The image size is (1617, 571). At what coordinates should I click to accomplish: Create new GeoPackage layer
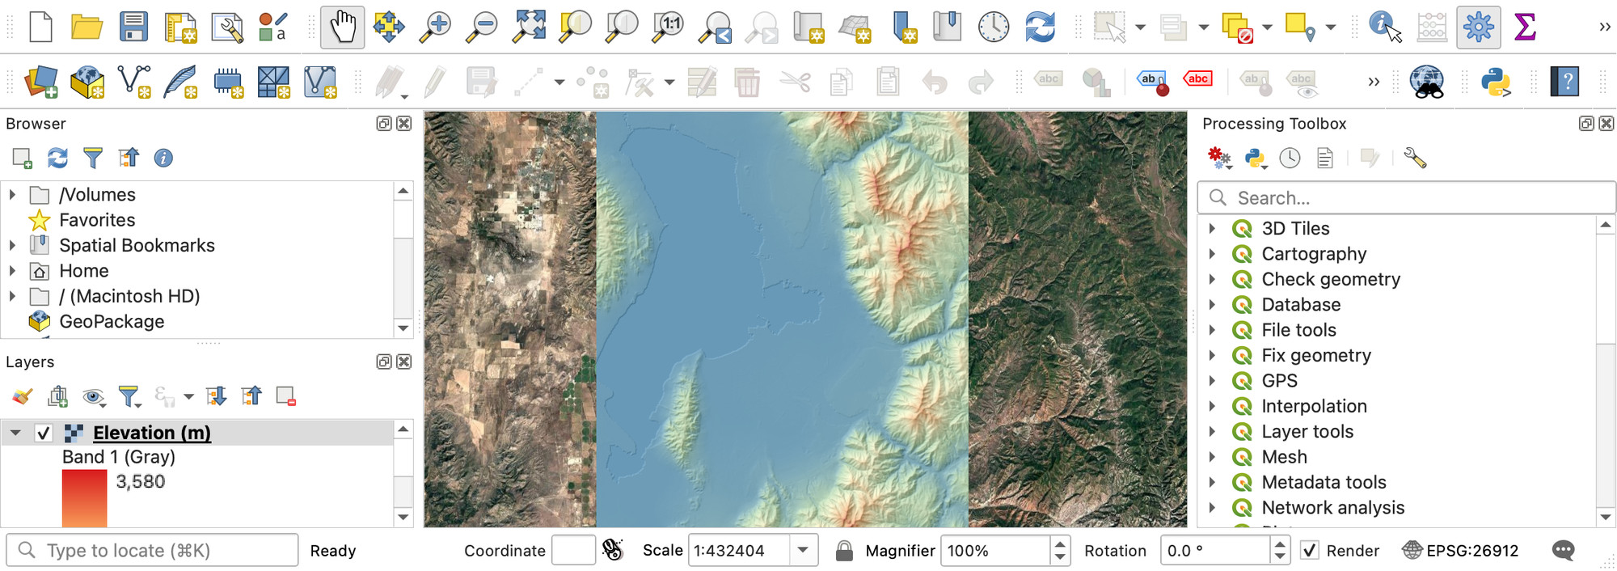pos(87,82)
